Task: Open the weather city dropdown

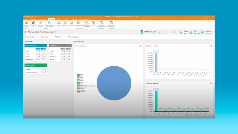Action: point(175,32)
